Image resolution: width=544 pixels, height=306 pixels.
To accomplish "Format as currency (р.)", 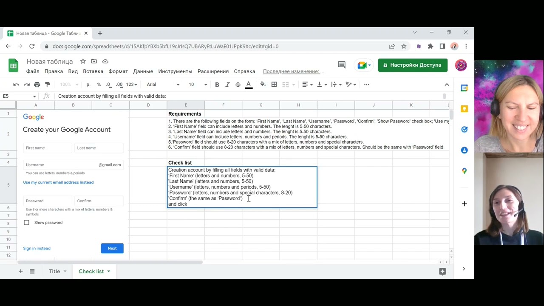I will (x=88, y=85).
